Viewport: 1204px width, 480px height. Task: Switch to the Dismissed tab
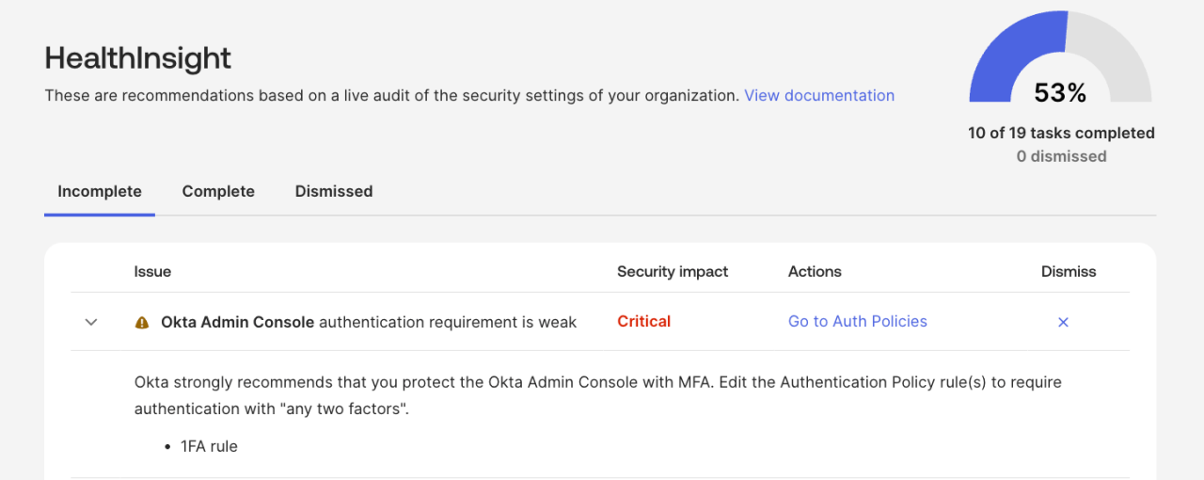pyautogui.click(x=334, y=191)
